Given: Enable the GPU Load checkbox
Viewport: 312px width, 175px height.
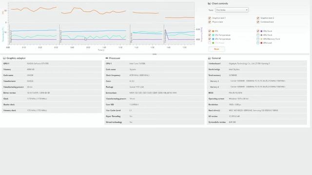Looking at the screenshot, I should (x=258, y=43).
